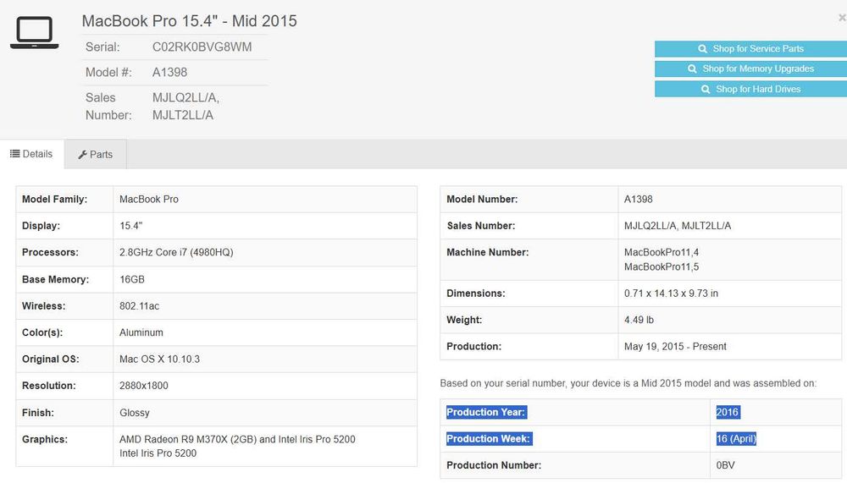
Task: Click the magnifier icon on Shop for Service Parts
Action: coord(703,49)
